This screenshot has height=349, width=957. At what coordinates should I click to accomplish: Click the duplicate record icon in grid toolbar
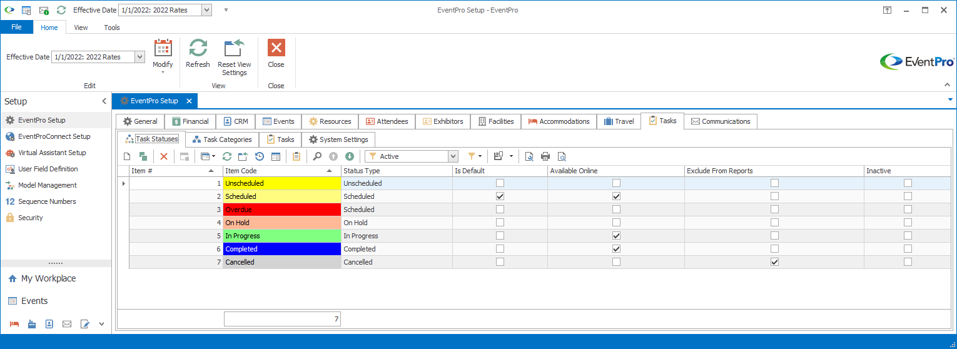(143, 156)
